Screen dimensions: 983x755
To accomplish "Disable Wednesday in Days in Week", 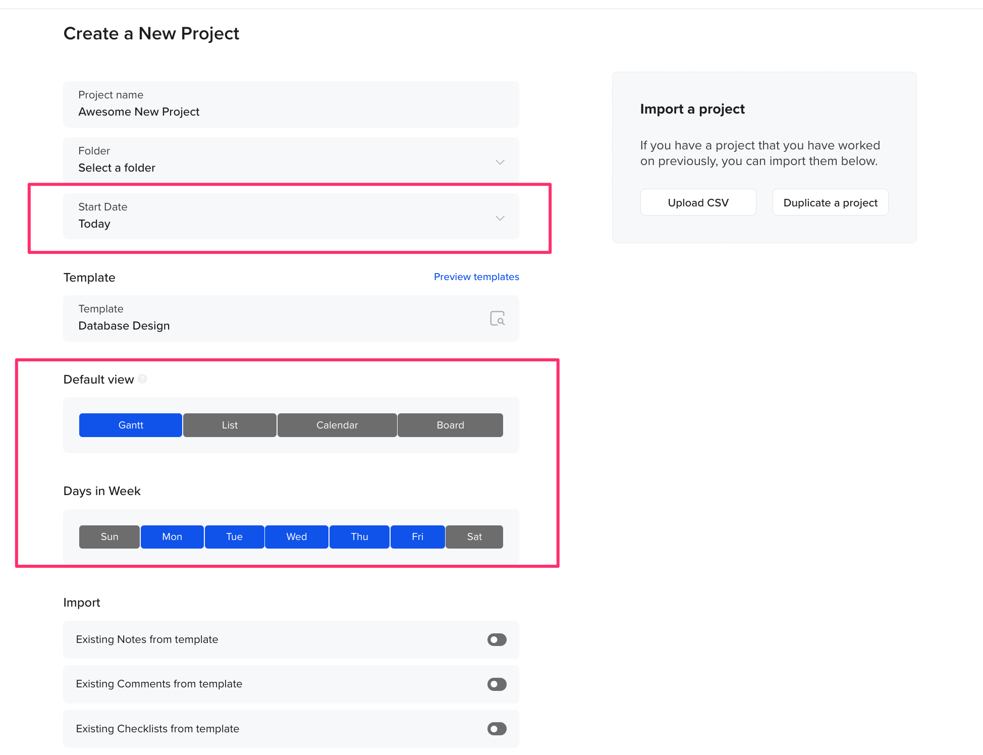I will click(296, 536).
